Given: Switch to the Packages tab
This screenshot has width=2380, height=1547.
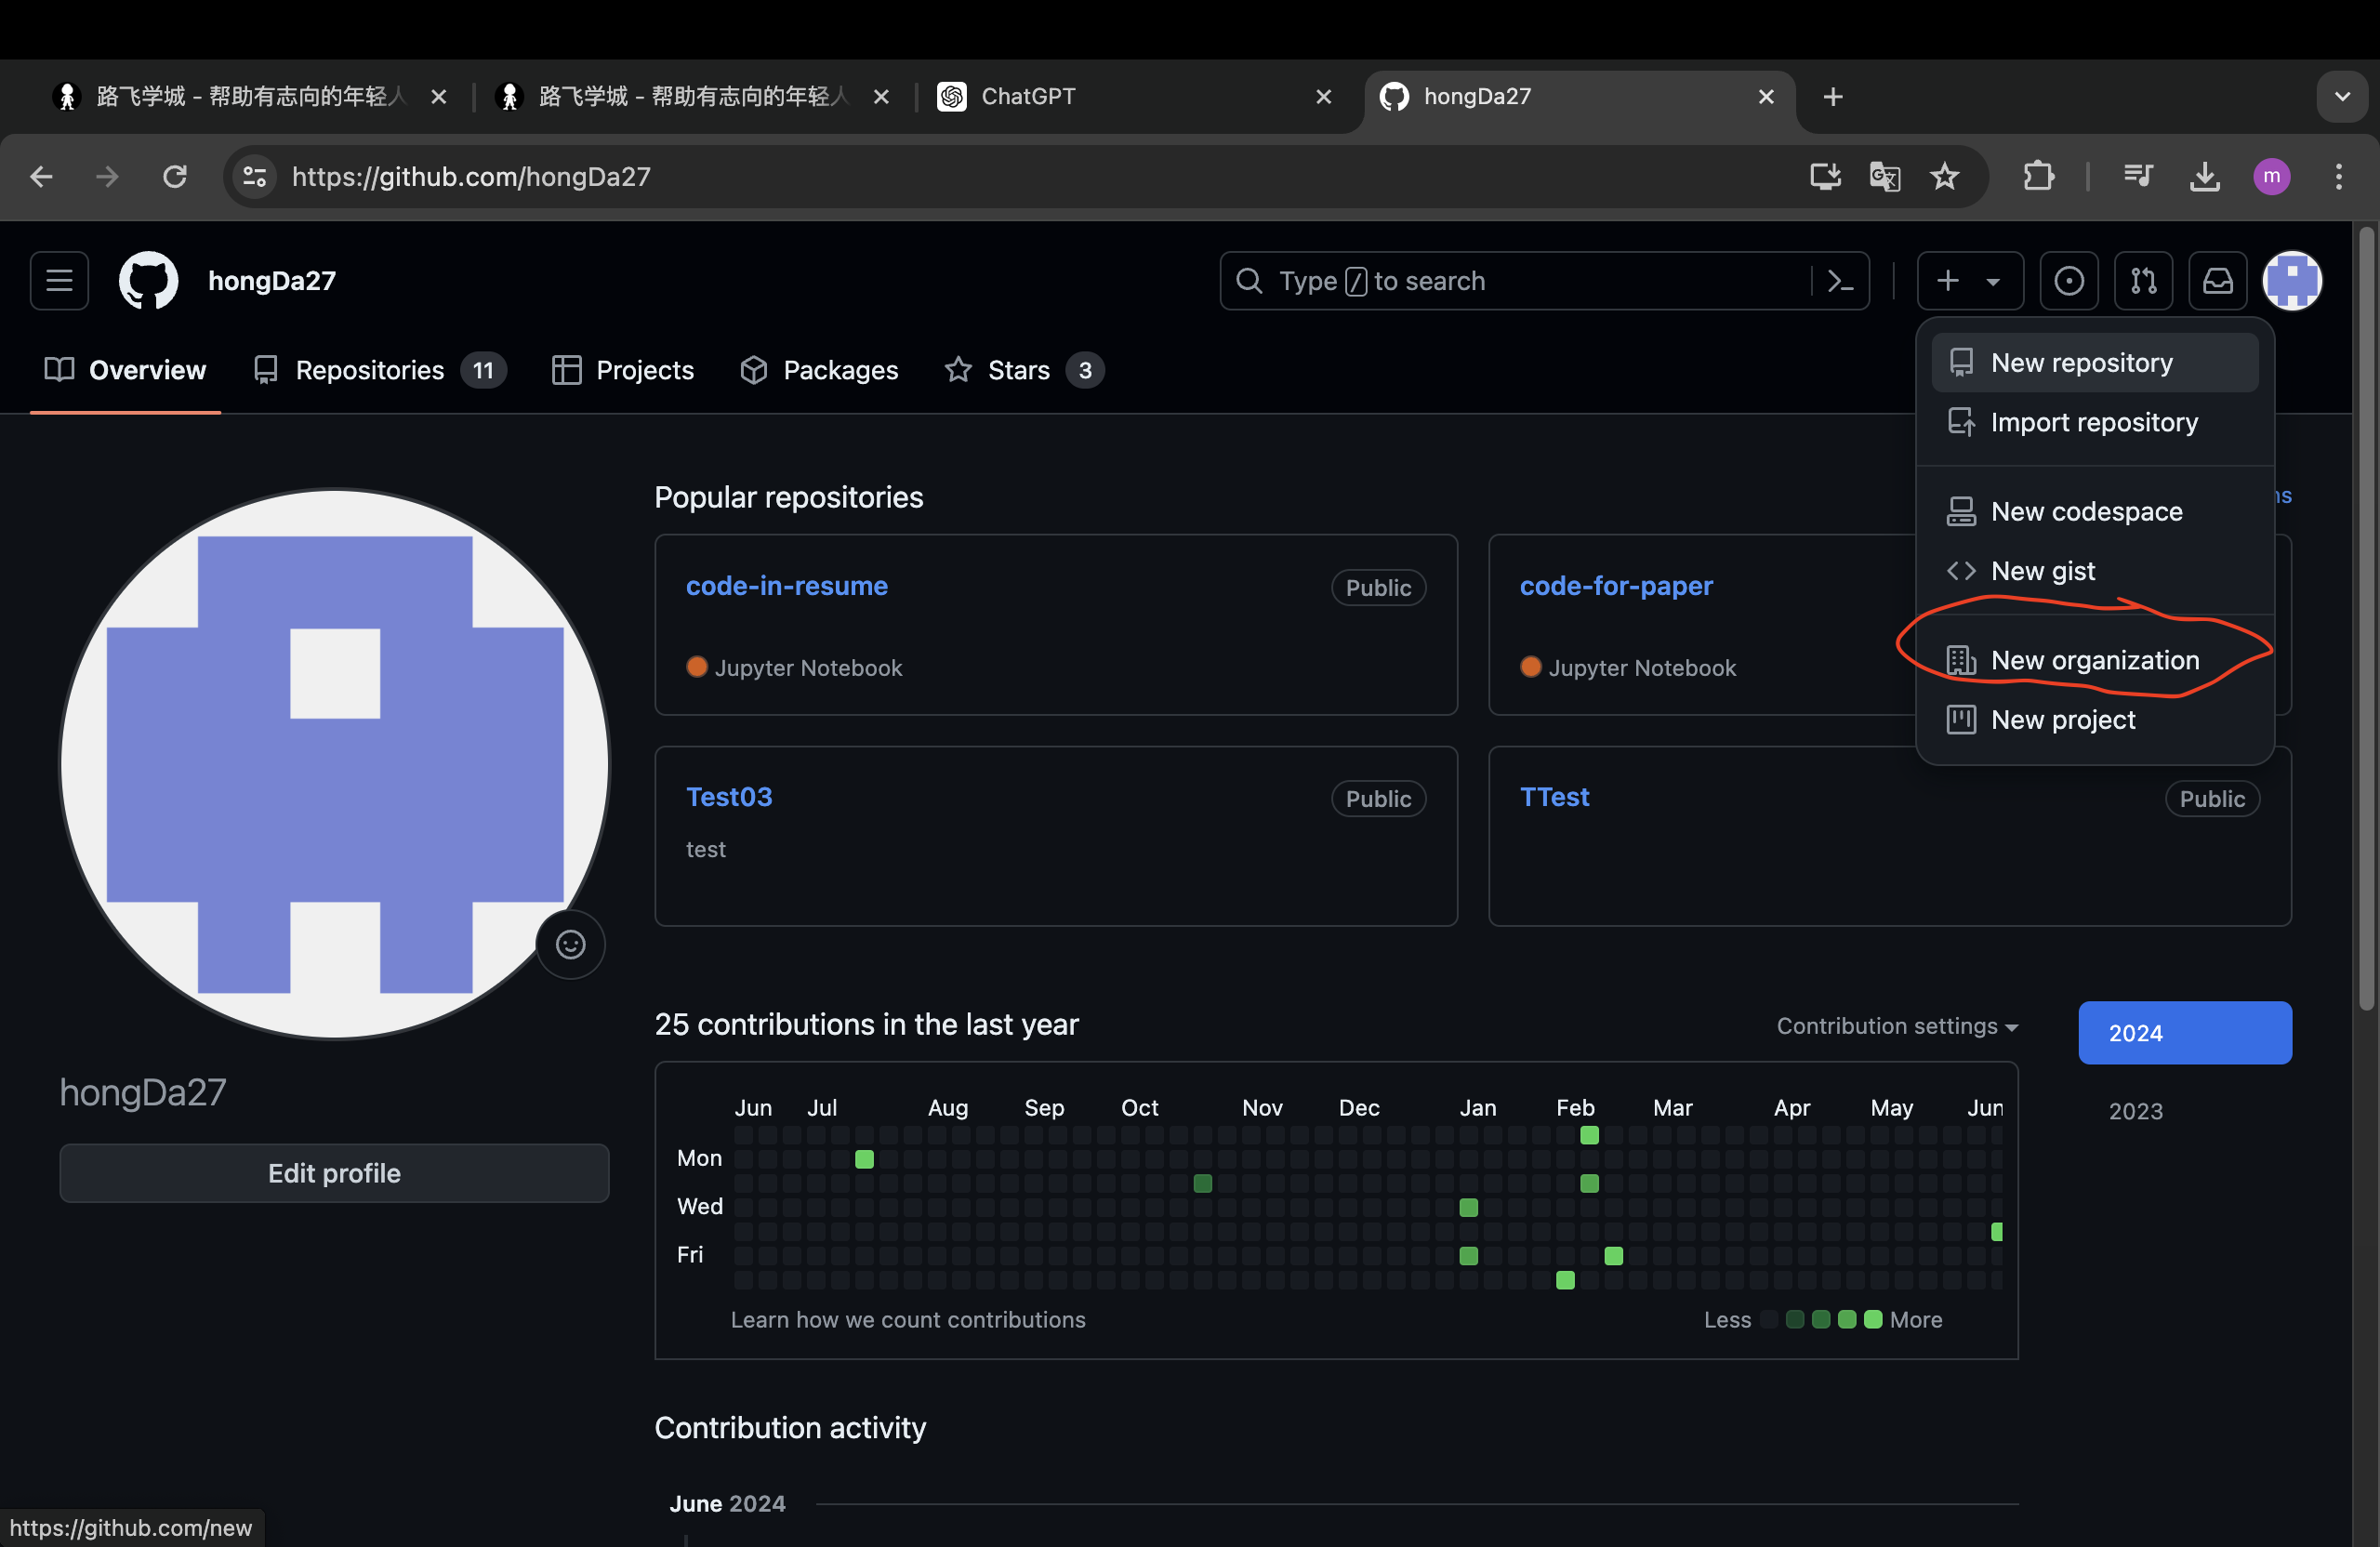Looking at the screenshot, I should (x=819, y=370).
